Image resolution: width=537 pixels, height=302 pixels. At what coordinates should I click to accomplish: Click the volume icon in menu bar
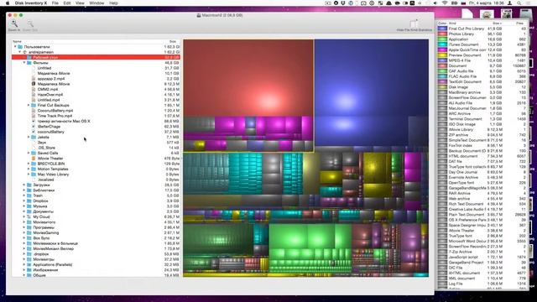pos(435,3)
